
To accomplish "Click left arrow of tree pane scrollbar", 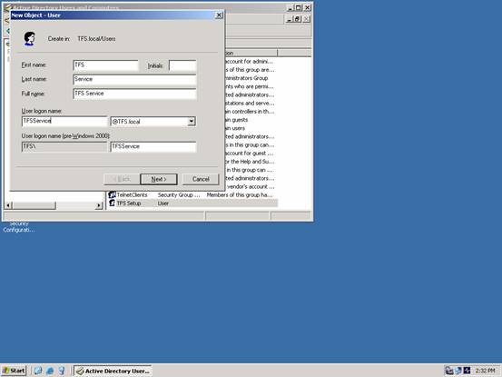I will pyautogui.click(x=9, y=205).
